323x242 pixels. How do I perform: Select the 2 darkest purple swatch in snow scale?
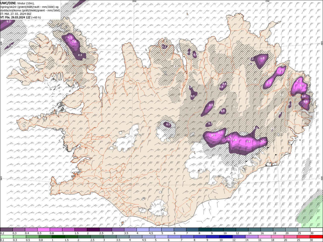pos(93,230)
